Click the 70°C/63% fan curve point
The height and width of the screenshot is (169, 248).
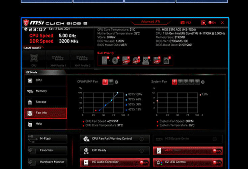click(x=111, y=100)
